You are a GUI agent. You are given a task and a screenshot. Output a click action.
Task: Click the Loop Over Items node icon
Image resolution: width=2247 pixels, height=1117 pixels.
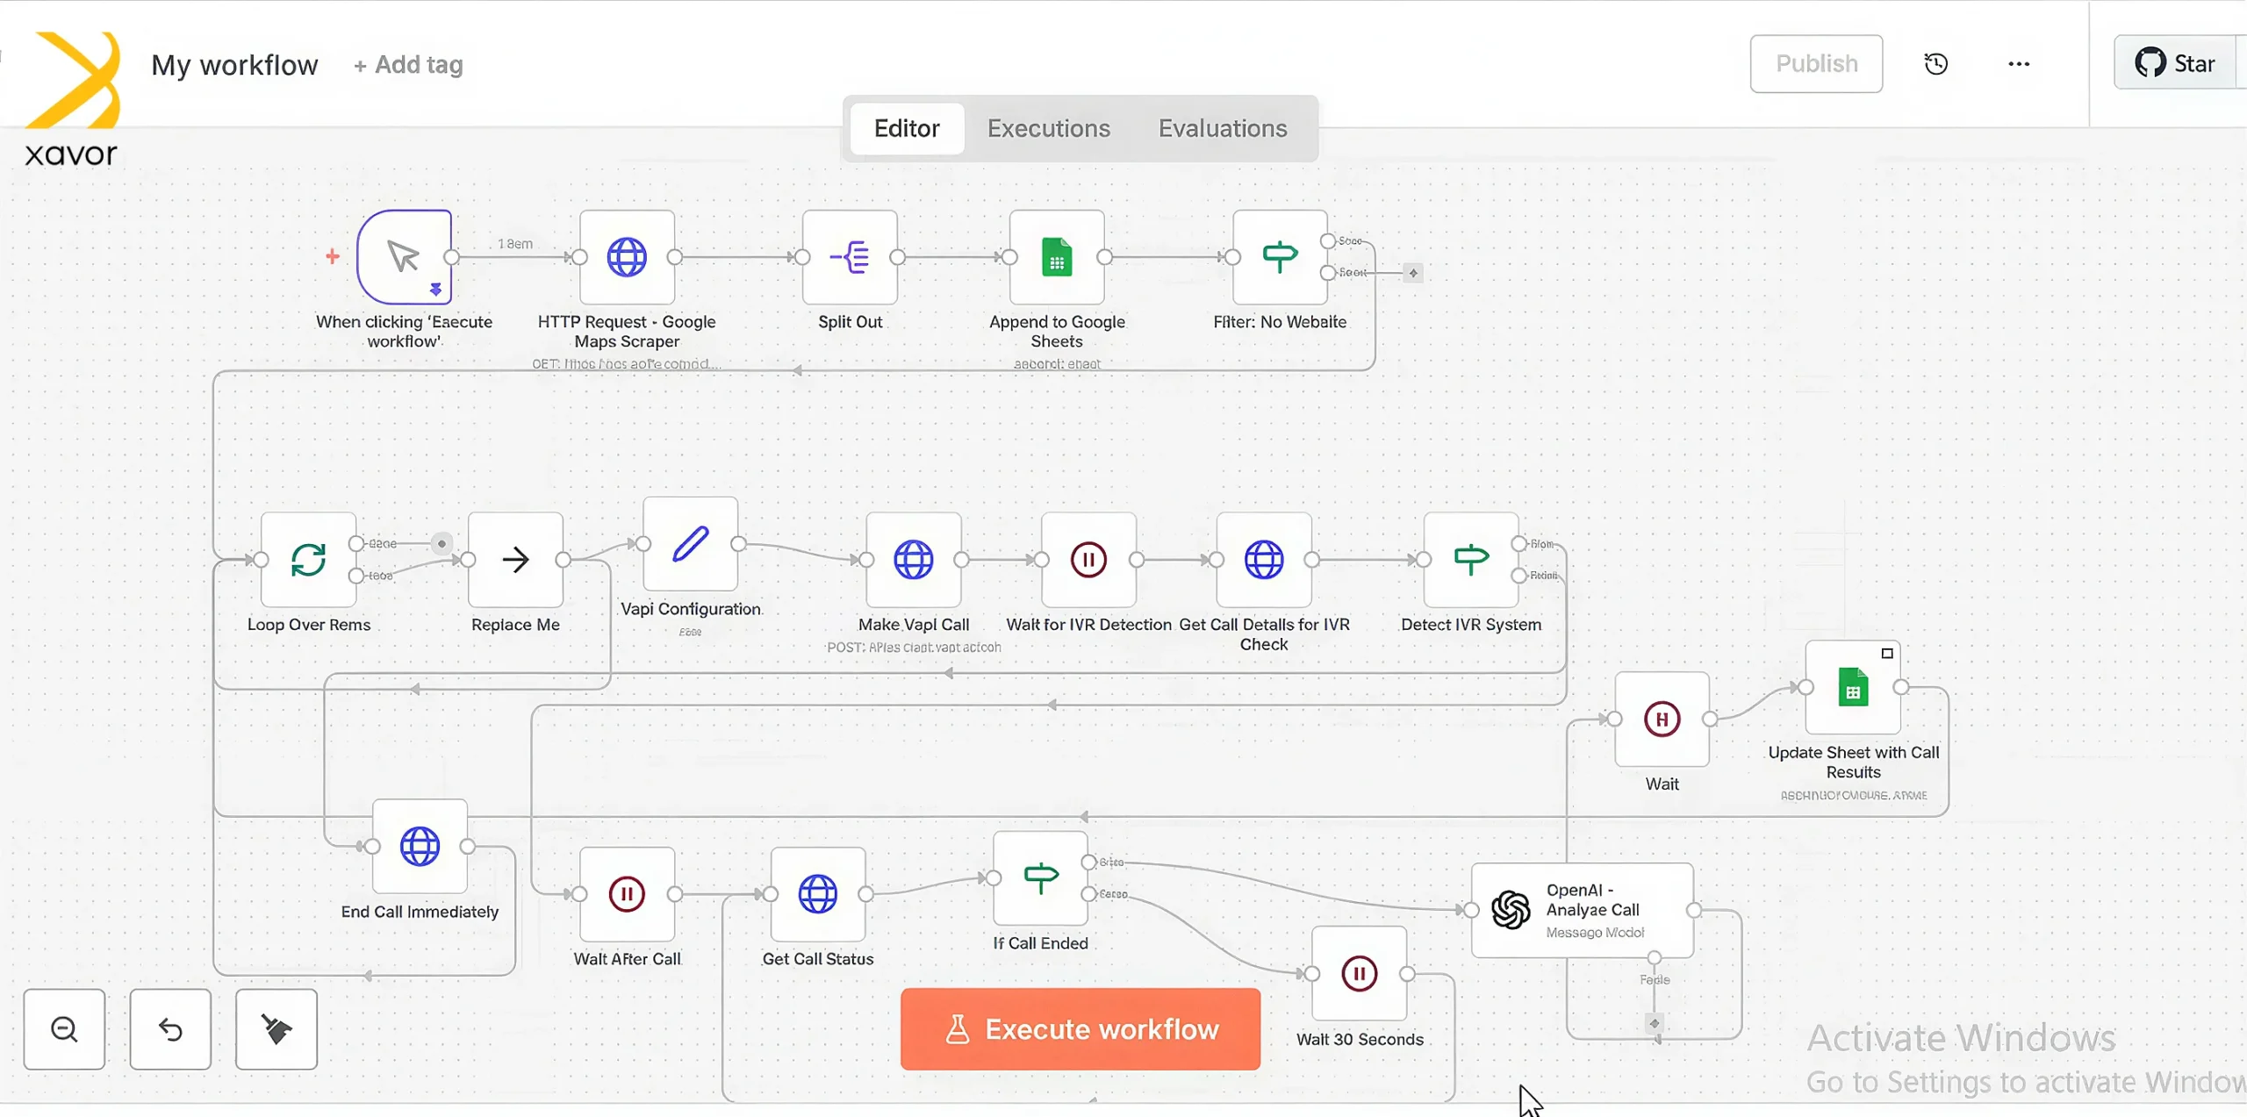pyautogui.click(x=308, y=560)
